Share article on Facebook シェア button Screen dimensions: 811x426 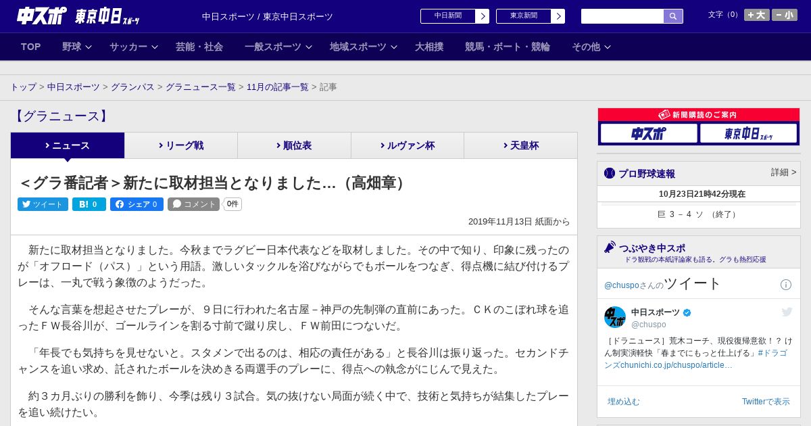[x=137, y=204]
